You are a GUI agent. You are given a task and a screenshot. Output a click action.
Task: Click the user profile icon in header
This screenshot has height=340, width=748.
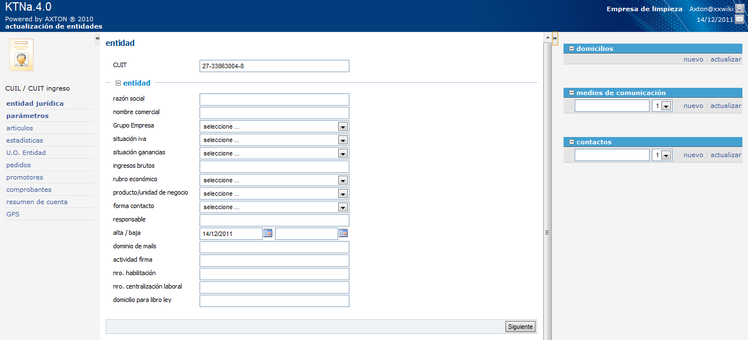coord(740,8)
